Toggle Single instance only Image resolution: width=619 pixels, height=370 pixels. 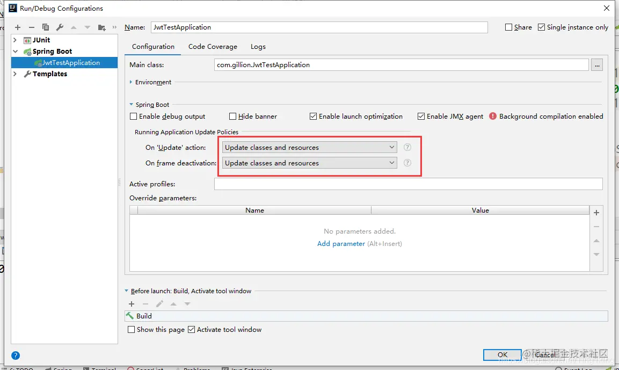541,27
